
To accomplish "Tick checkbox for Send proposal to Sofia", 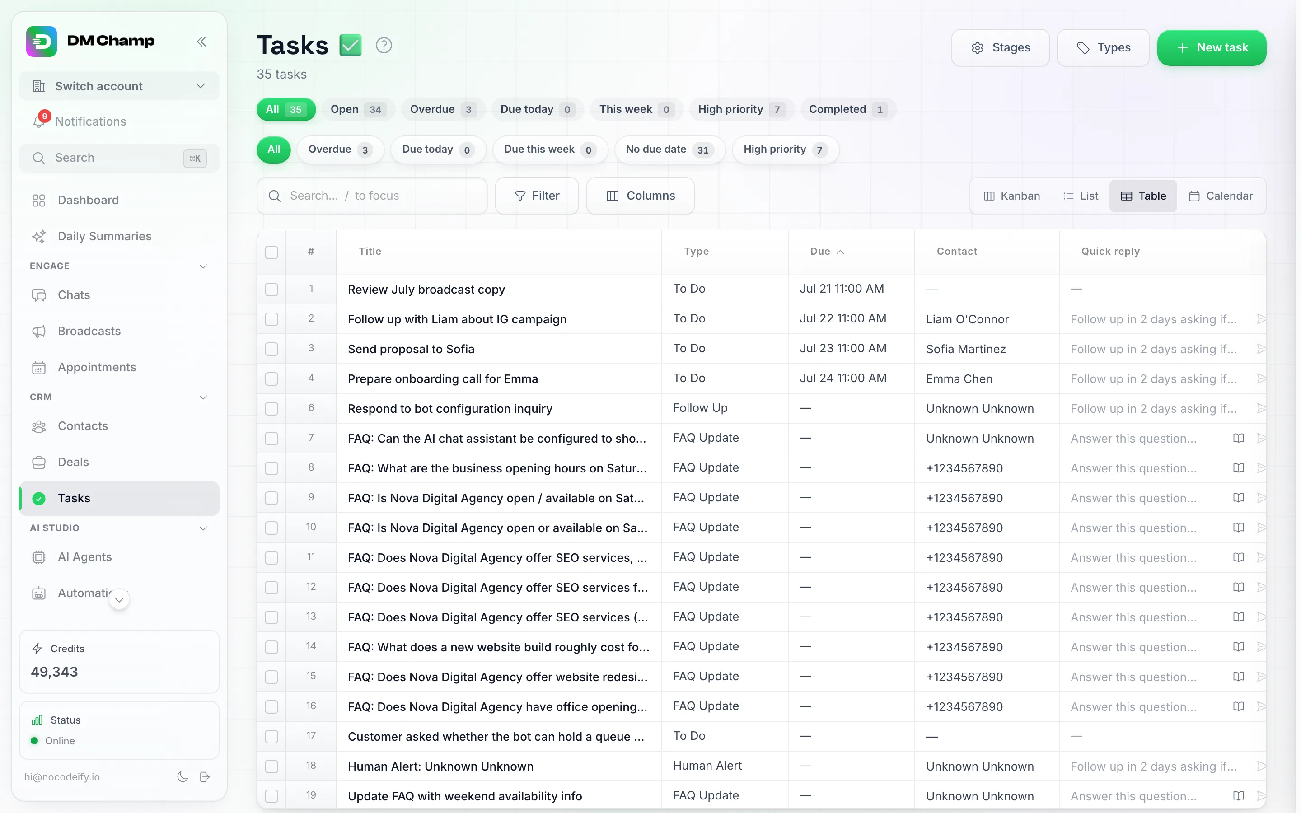I will click(x=271, y=348).
